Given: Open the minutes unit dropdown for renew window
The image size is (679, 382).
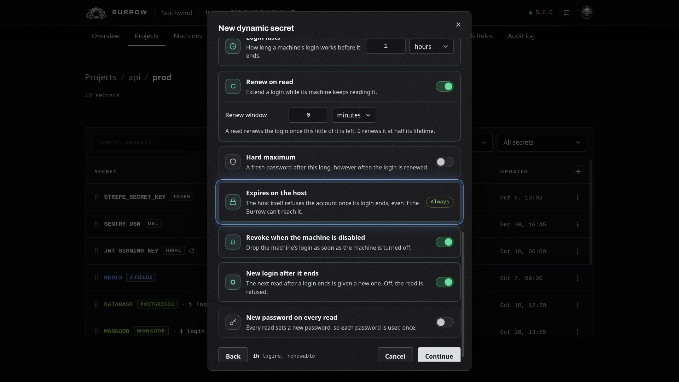Looking at the screenshot, I should 354,115.
